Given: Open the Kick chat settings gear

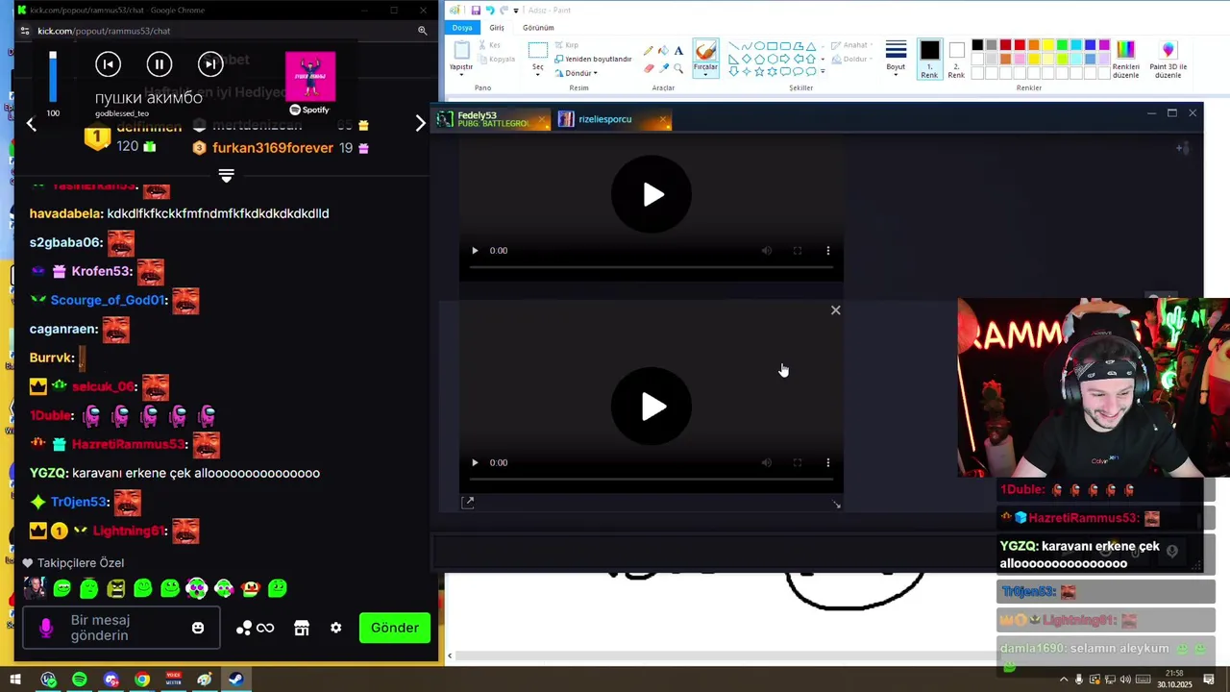Looking at the screenshot, I should click(x=335, y=628).
